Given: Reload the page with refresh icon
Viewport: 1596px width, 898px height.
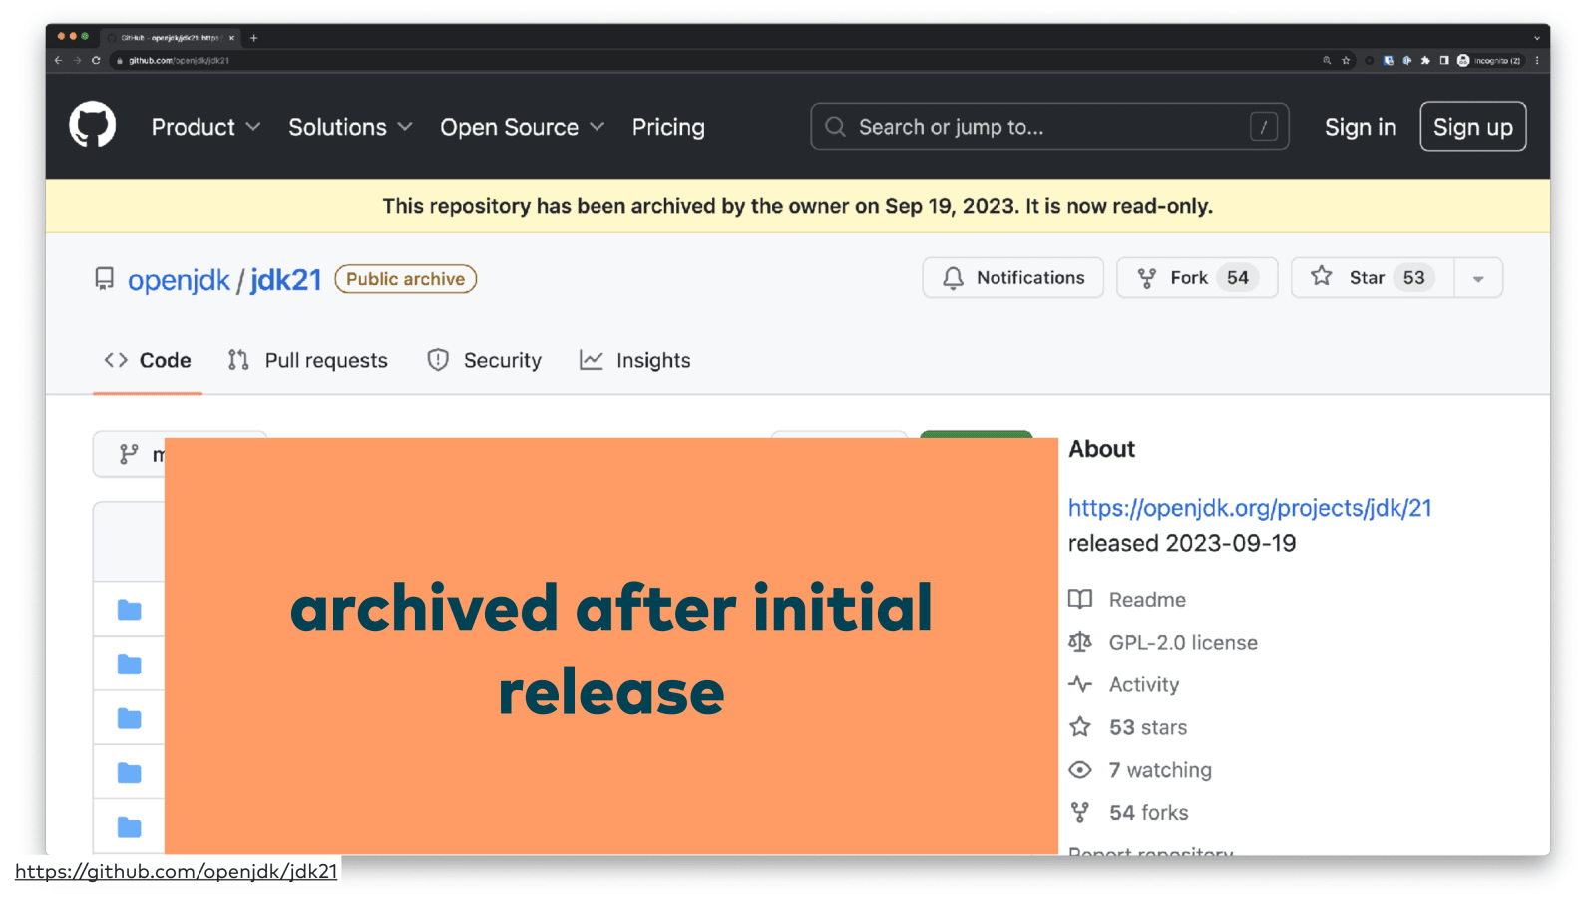Looking at the screenshot, I should pos(96,60).
